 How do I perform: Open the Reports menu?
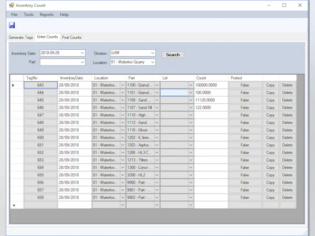point(46,15)
